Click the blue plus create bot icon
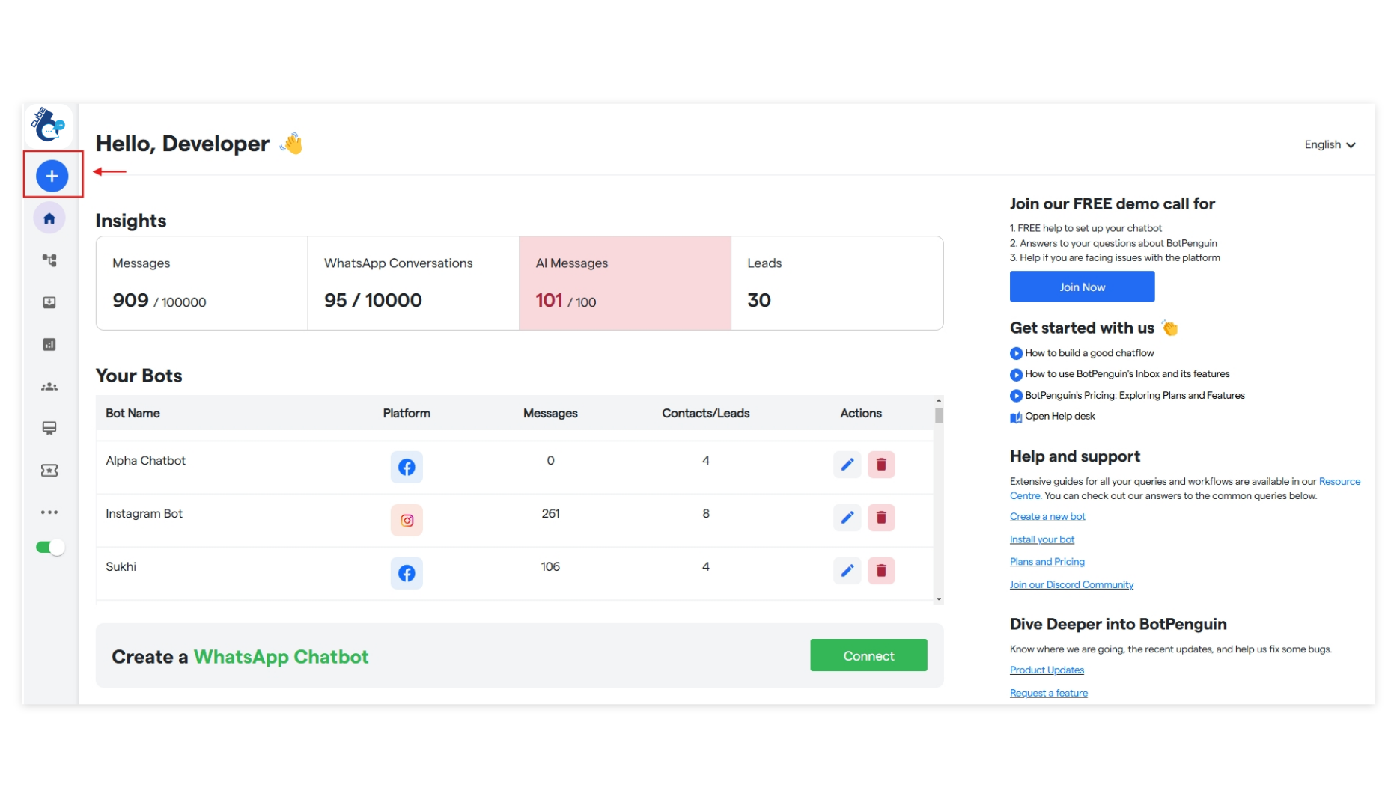Screen dimensions: 1397x808 click(x=52, y=175)
